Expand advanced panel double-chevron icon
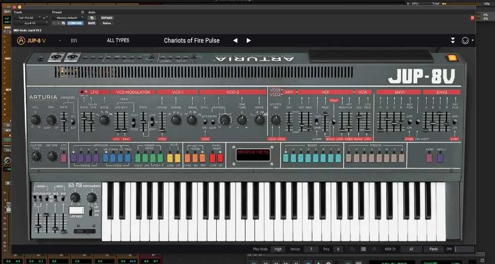495x264 pixels. pyautogui.click(x=453, y=41)
